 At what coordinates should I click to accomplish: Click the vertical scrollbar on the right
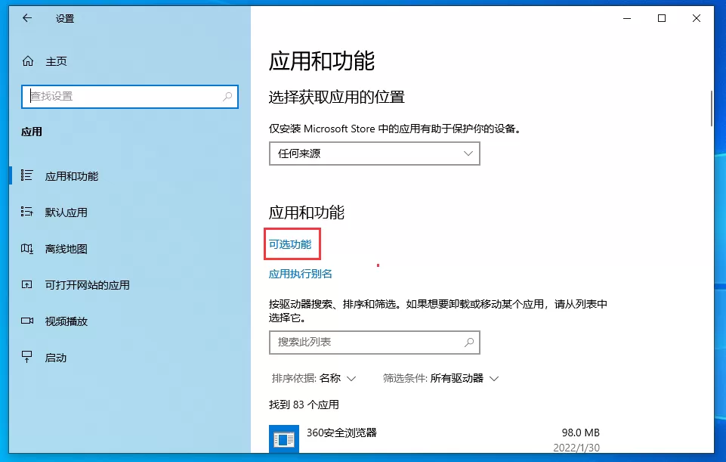[x=712, y=108]
